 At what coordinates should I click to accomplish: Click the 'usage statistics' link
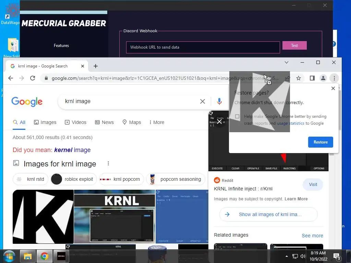(x=291, y=123)
